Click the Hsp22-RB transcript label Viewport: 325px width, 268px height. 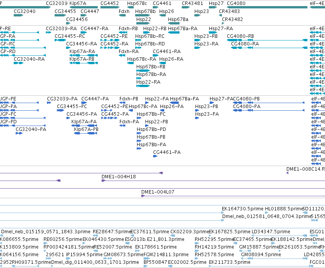coord(155,28)
